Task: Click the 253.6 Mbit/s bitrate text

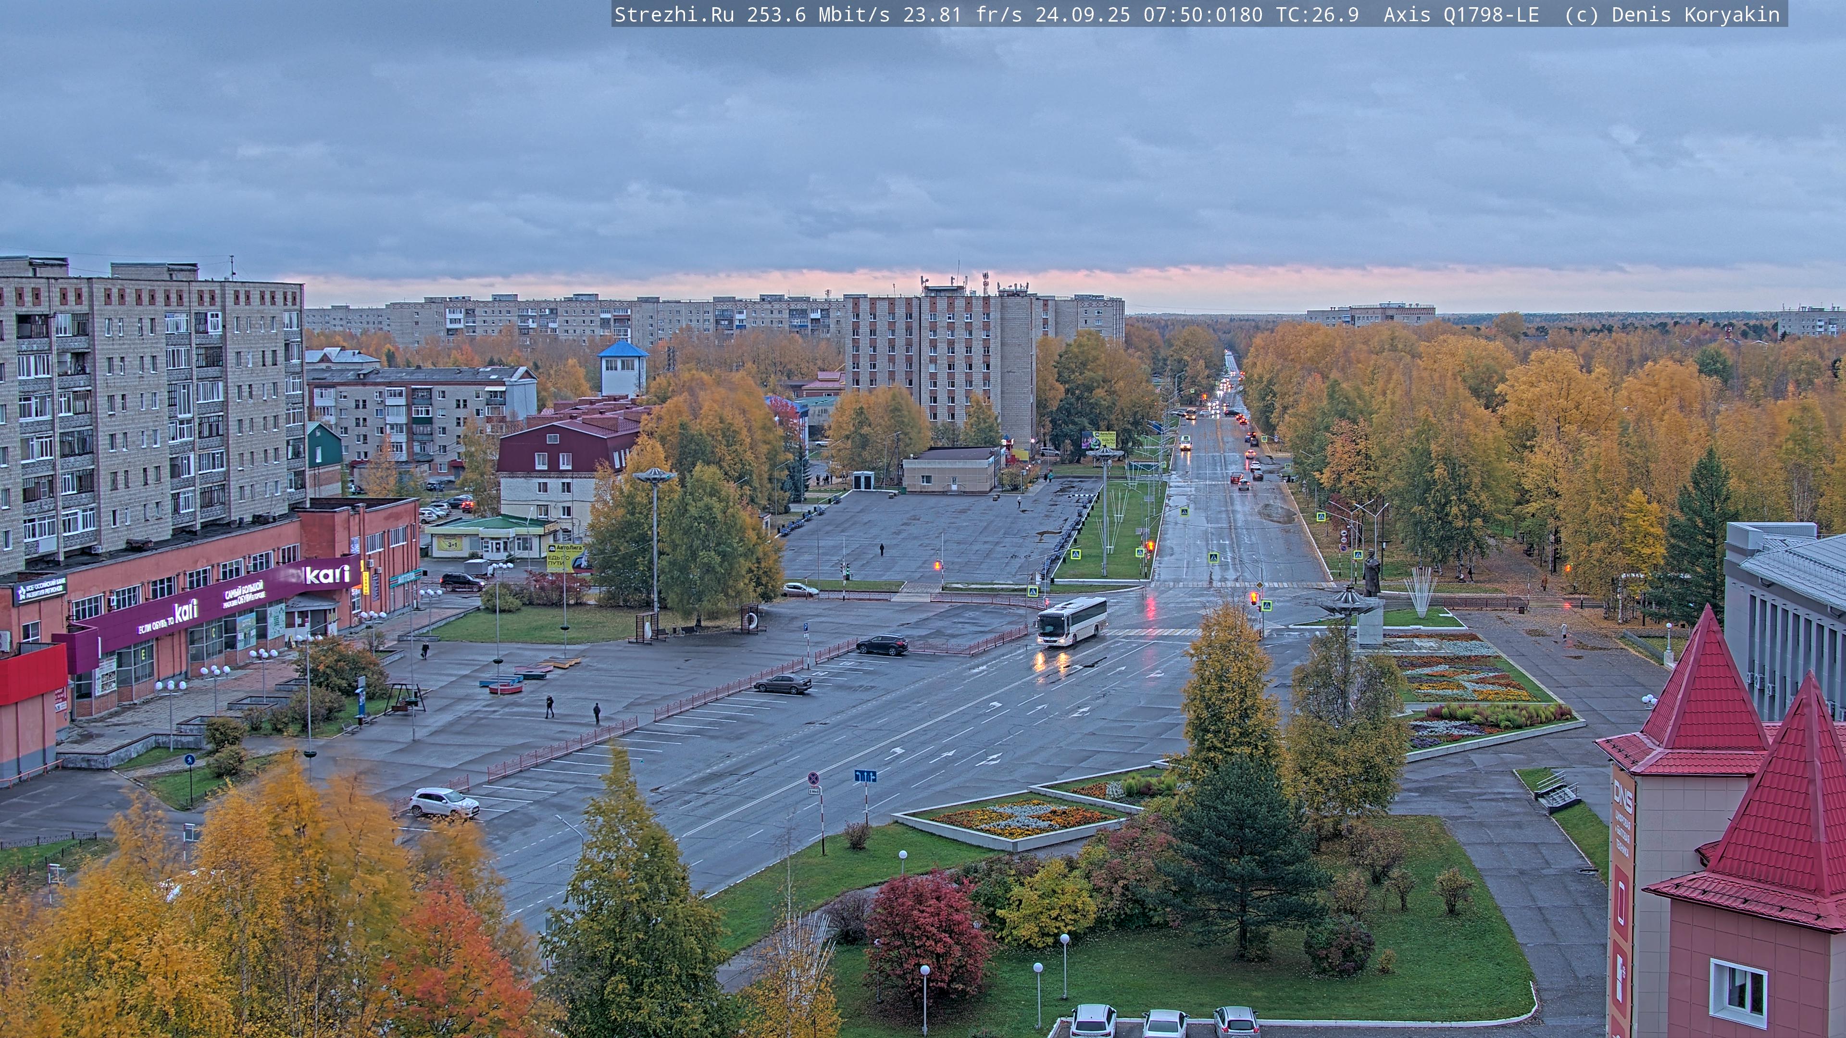Action: coord(818,14)
